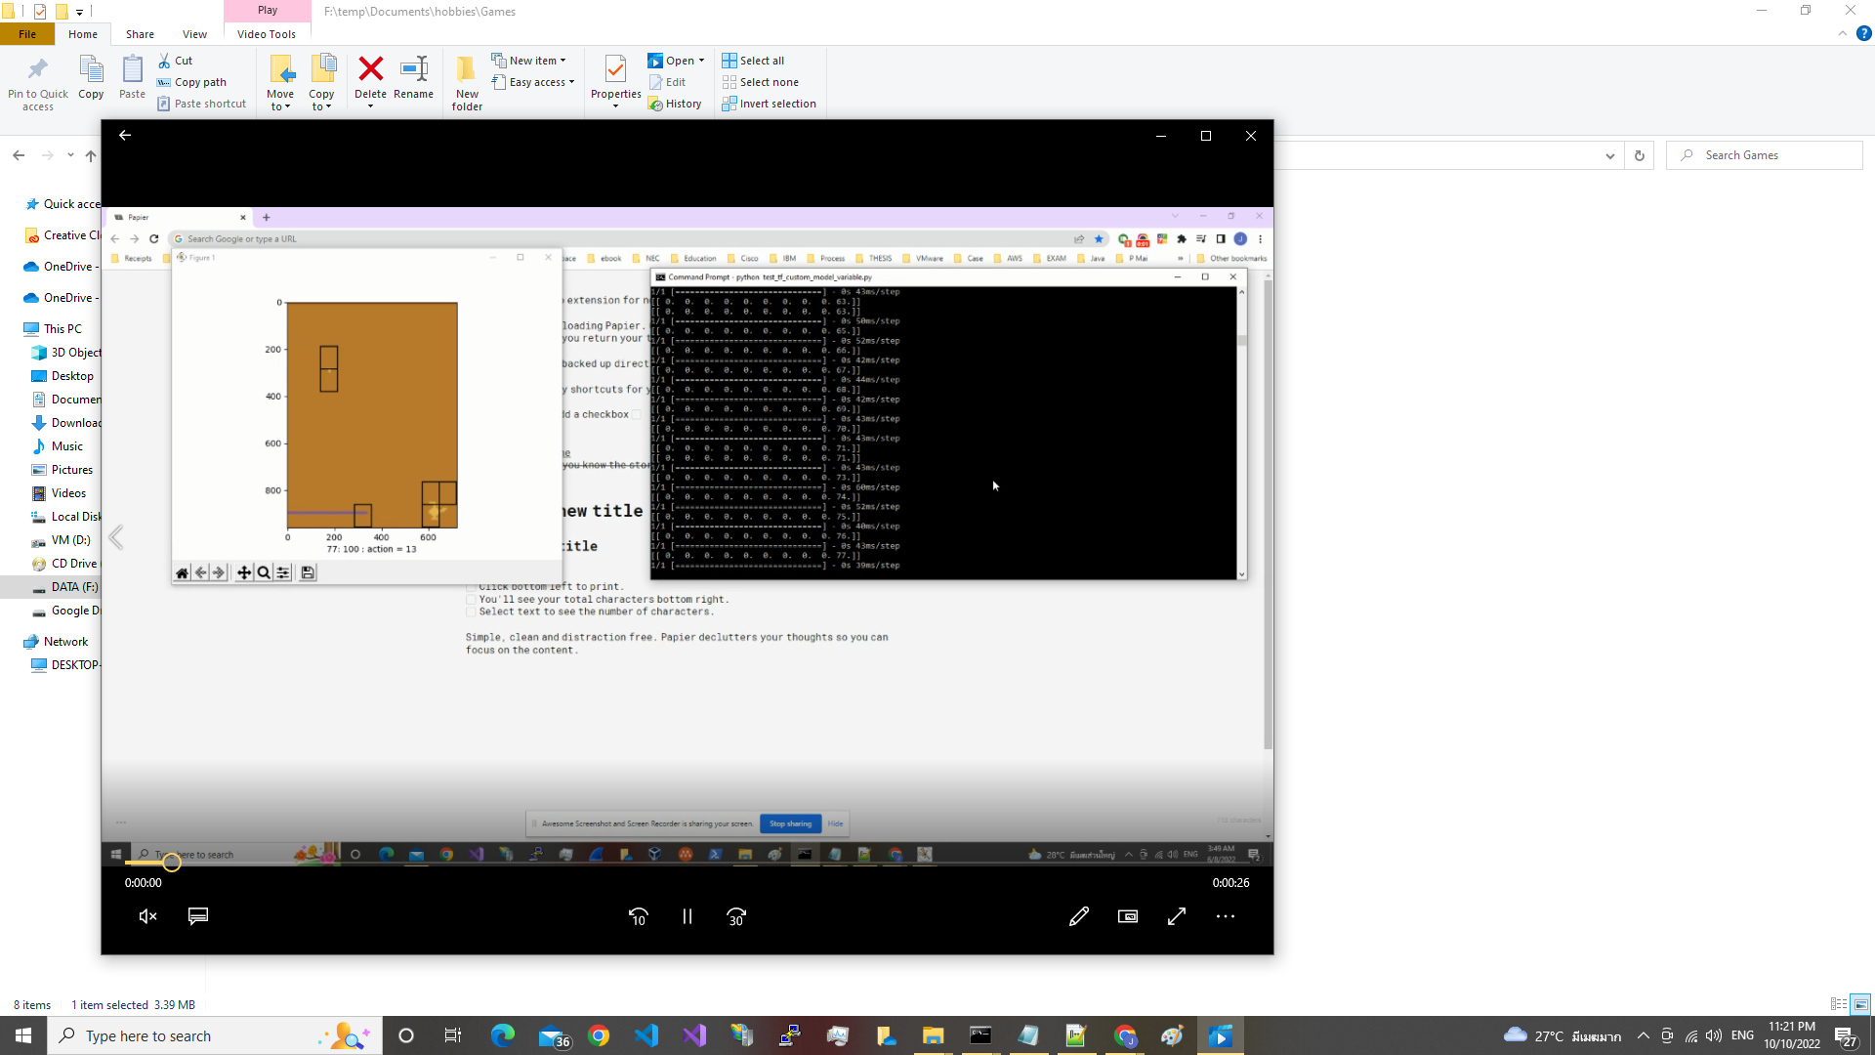Open recent locations dropdown
This screenshot has height=1055, width=1875.
[70, 155]
